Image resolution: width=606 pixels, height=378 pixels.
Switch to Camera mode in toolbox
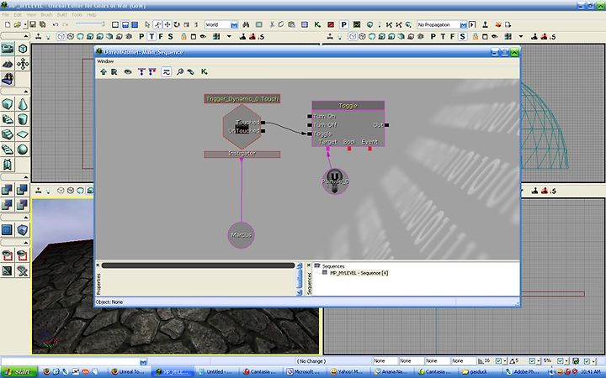point(8,49)
